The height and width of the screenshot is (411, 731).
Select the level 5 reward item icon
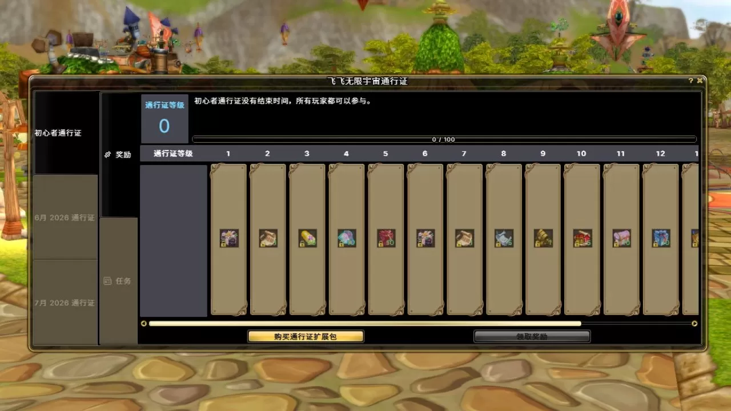pos(386,238)
